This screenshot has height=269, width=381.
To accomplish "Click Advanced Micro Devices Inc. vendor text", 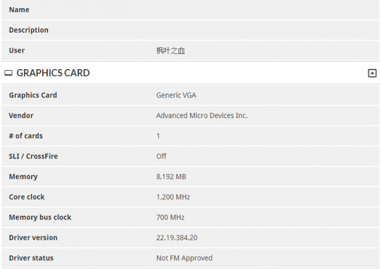I will click(202, 116).
